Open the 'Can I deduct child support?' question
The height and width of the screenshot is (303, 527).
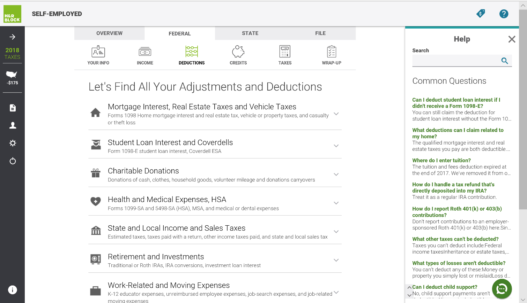(x=444, y=287)
